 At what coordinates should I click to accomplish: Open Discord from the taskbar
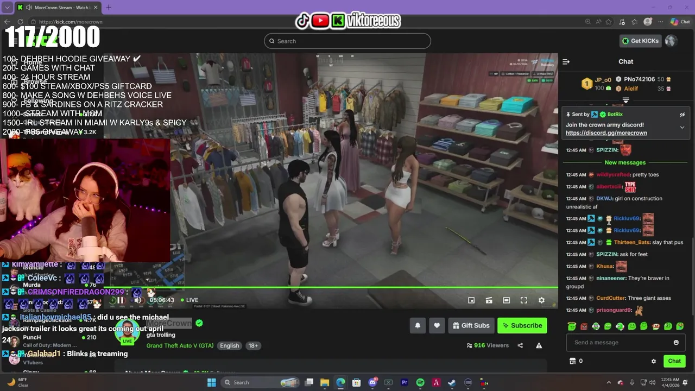[372, 382]
